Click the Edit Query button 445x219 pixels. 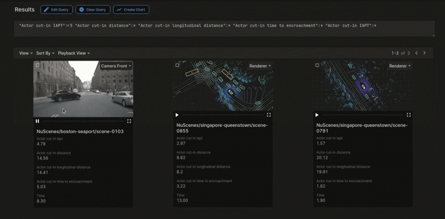click(56, 9)
